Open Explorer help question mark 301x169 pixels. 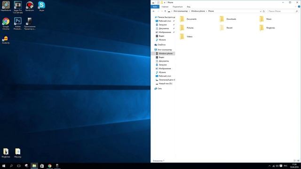(x=299, y=7)
